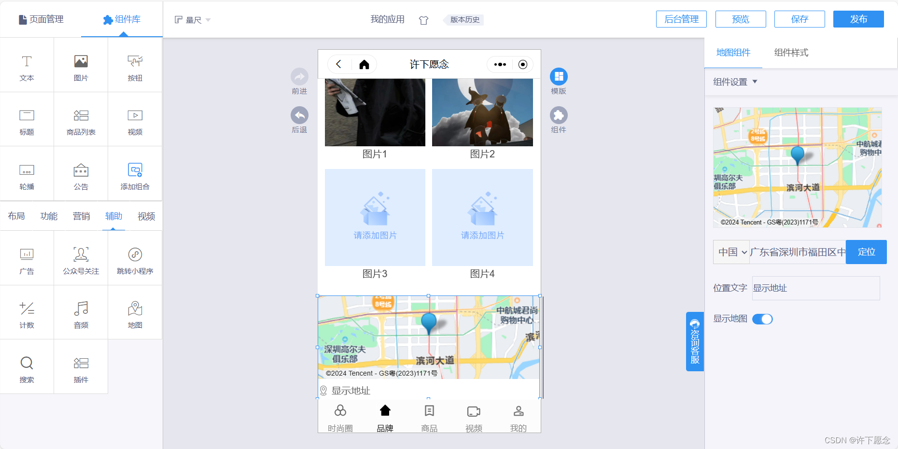Add a 商品列表 product list component
898x449 pixels.
click(81, 119)
